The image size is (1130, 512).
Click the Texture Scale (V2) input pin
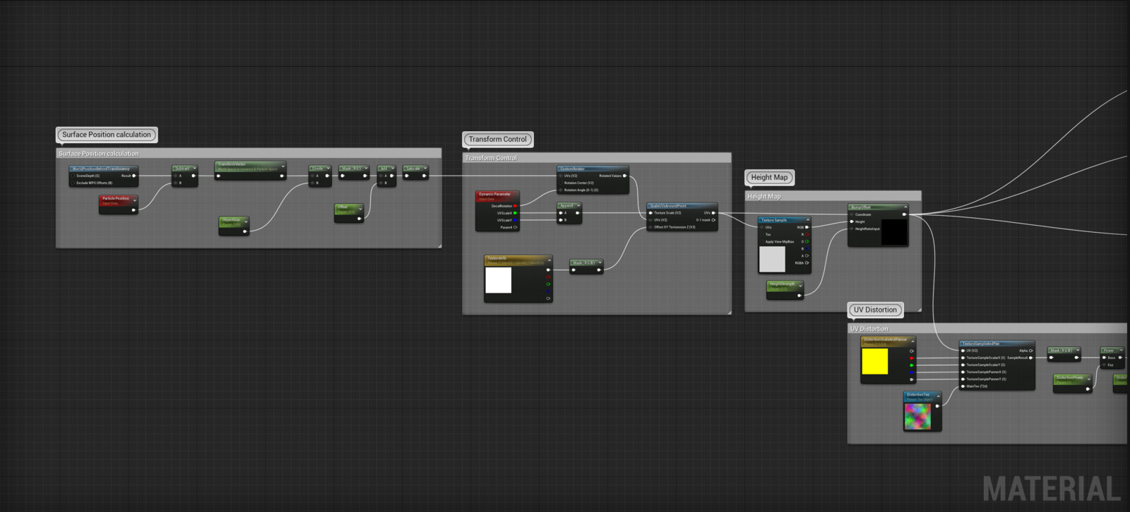(650, 213)
